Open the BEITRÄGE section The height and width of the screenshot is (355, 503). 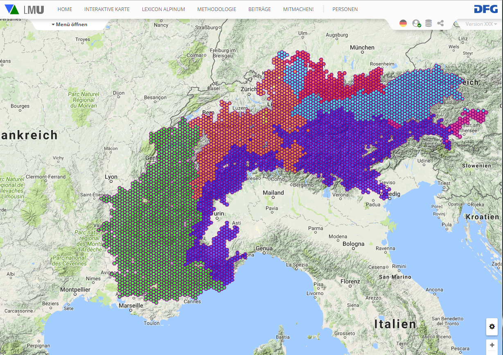259,9
